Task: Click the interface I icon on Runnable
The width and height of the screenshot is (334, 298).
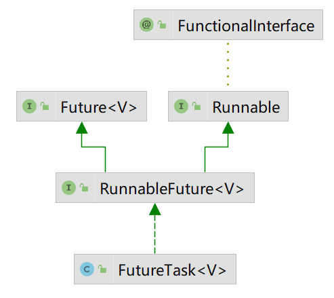Action: pos(181,106)
